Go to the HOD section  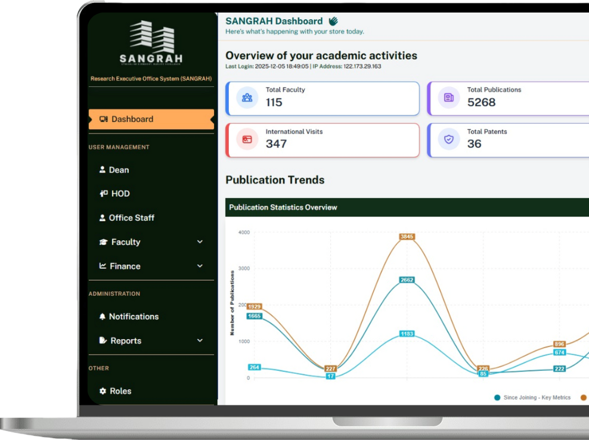tap(119, 194)
